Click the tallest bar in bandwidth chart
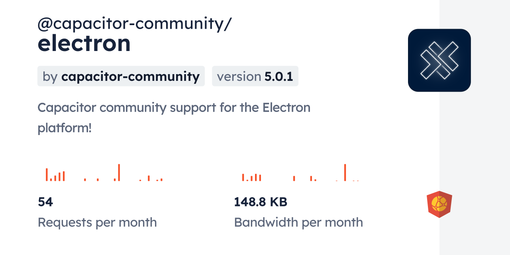510x255 pixels. [x=345, y=173]
